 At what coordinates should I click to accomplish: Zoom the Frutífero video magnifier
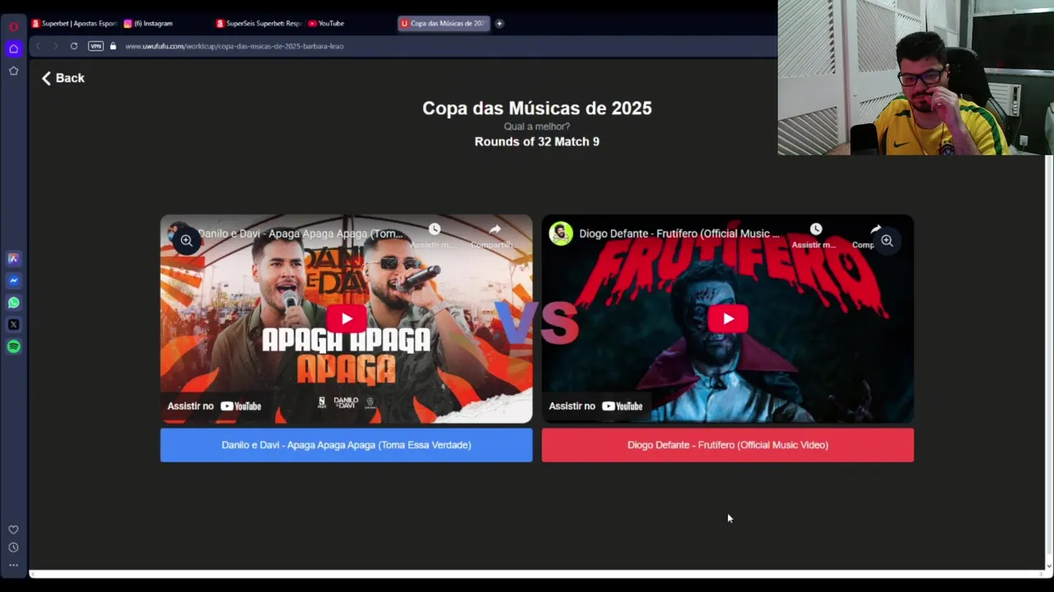(887, 241)
